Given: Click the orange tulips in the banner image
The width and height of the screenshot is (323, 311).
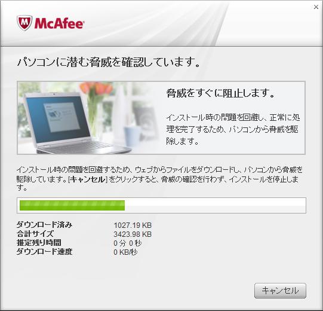Looking at the screenshot, I should pyautogui.click(x=96, y=89).
